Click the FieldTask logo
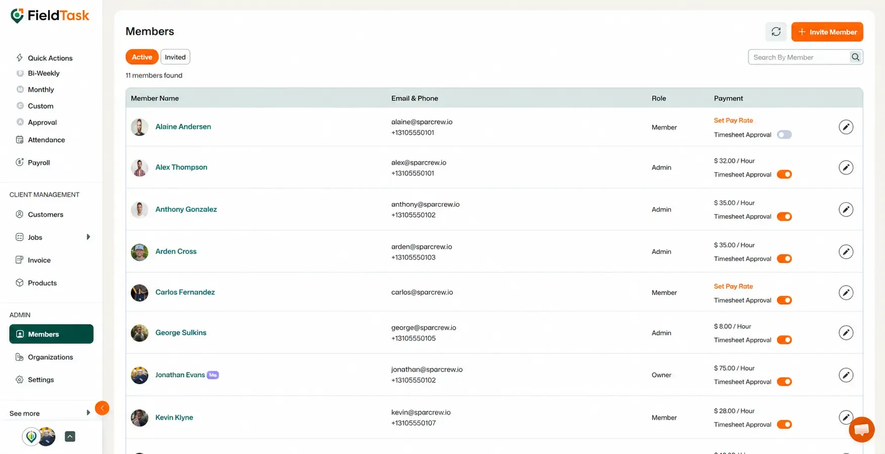Viewport: 885px width, 454px height. click(x=50, y=16)
